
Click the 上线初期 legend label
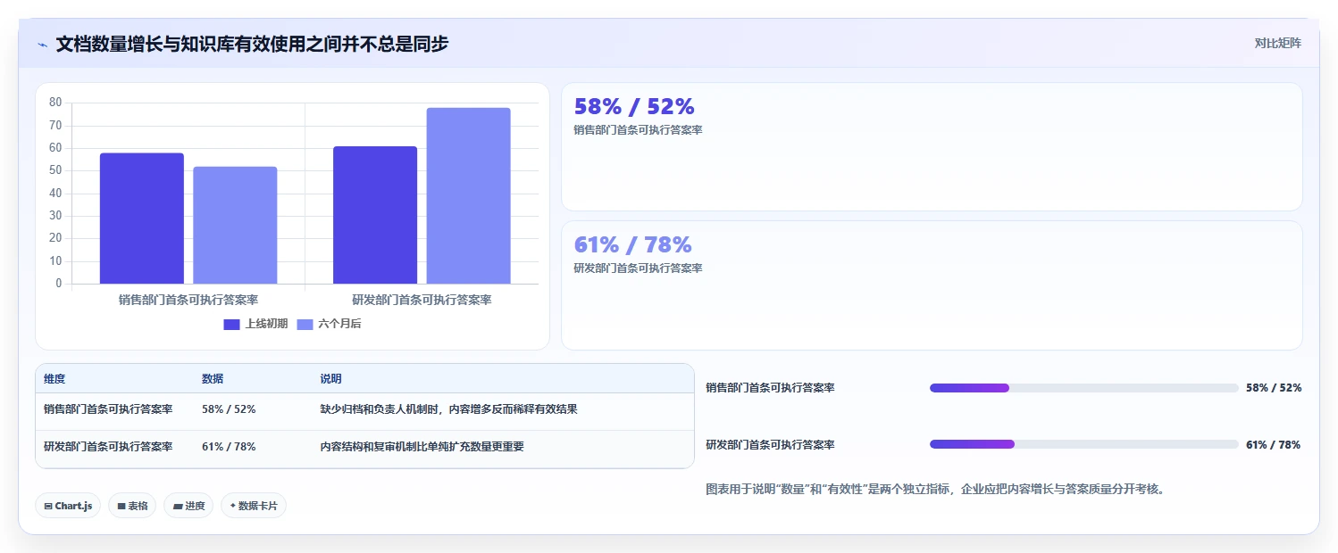click(266, 324)
